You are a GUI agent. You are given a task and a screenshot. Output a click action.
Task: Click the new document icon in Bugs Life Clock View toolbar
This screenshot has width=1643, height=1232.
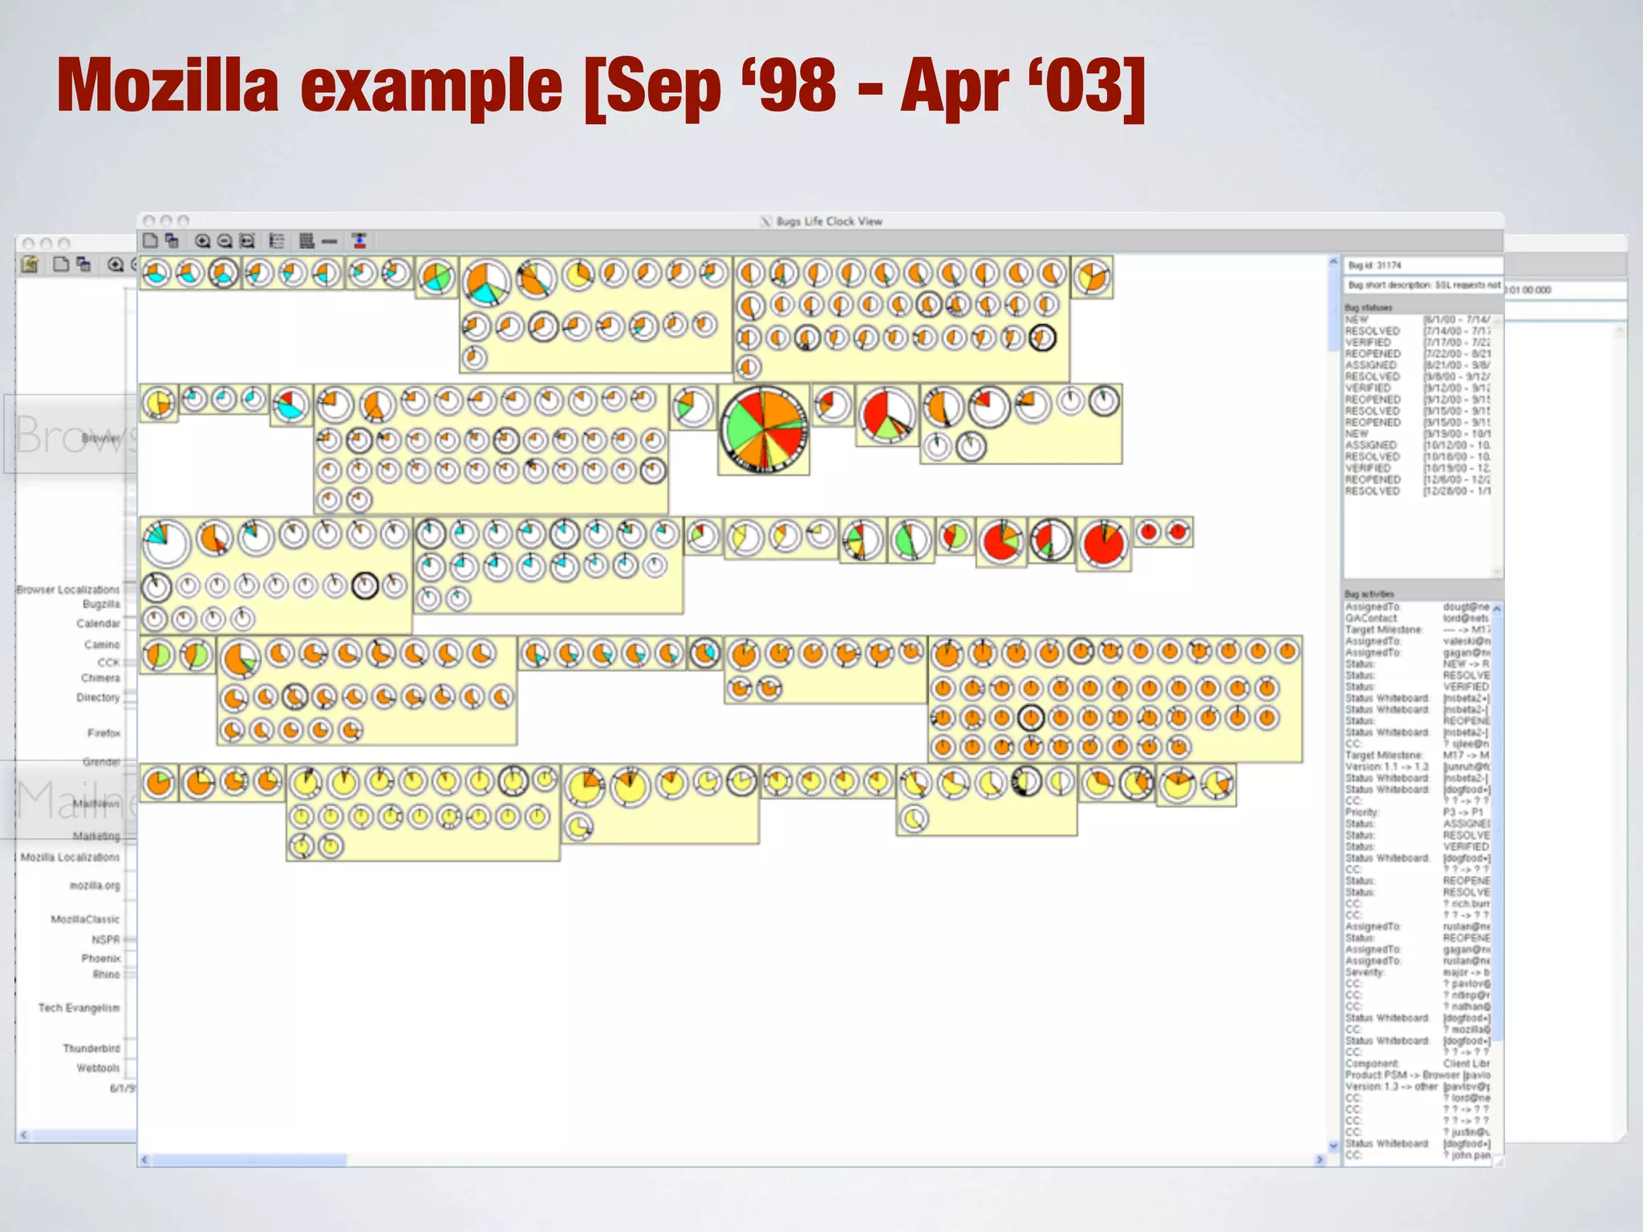pos(150,241)
